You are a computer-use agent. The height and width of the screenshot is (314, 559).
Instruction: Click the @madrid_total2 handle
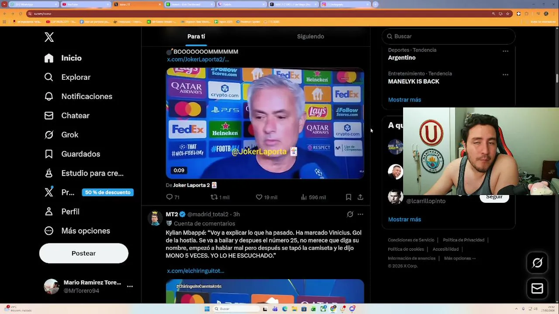point(208,215)
